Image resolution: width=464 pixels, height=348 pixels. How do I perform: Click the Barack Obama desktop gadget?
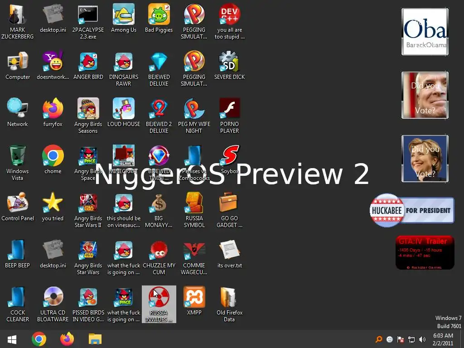(425, 32)
